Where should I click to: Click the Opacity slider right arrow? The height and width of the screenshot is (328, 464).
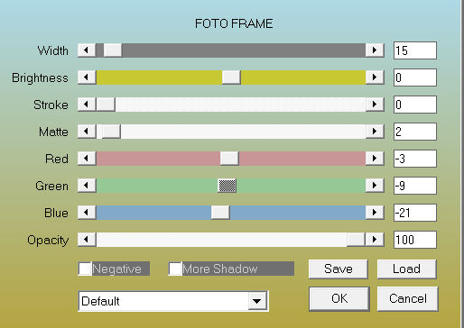(375, 240)
